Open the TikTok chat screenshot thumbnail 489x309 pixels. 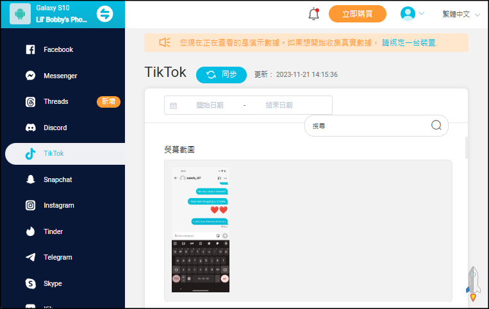(201, 230)
